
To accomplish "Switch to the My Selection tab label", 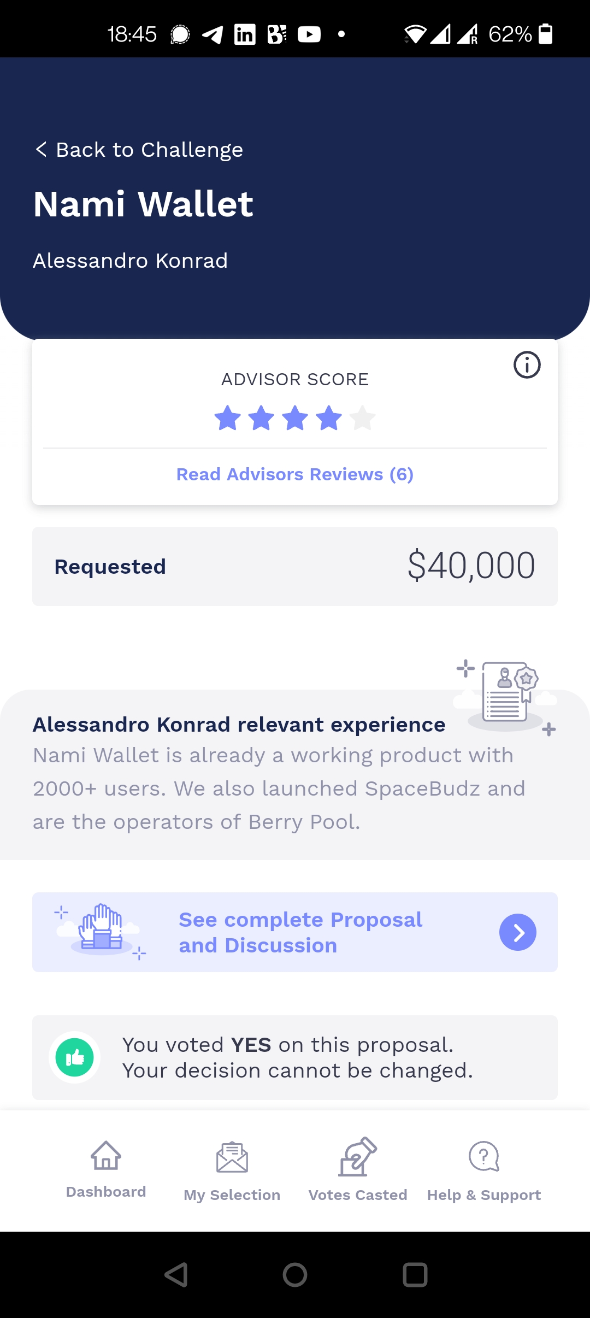I will 232,1195.
